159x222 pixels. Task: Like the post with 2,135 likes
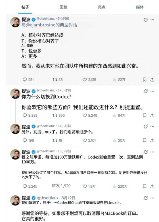[x=89, y=79]
